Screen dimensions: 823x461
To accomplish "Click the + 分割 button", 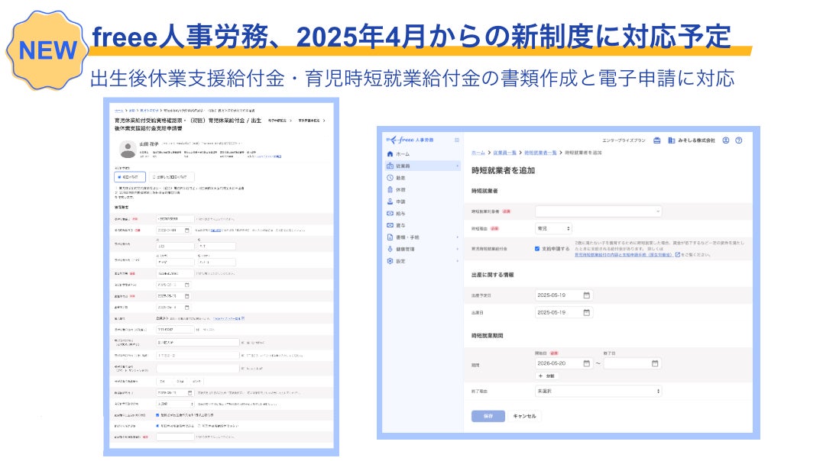I will tap(546, 376).
